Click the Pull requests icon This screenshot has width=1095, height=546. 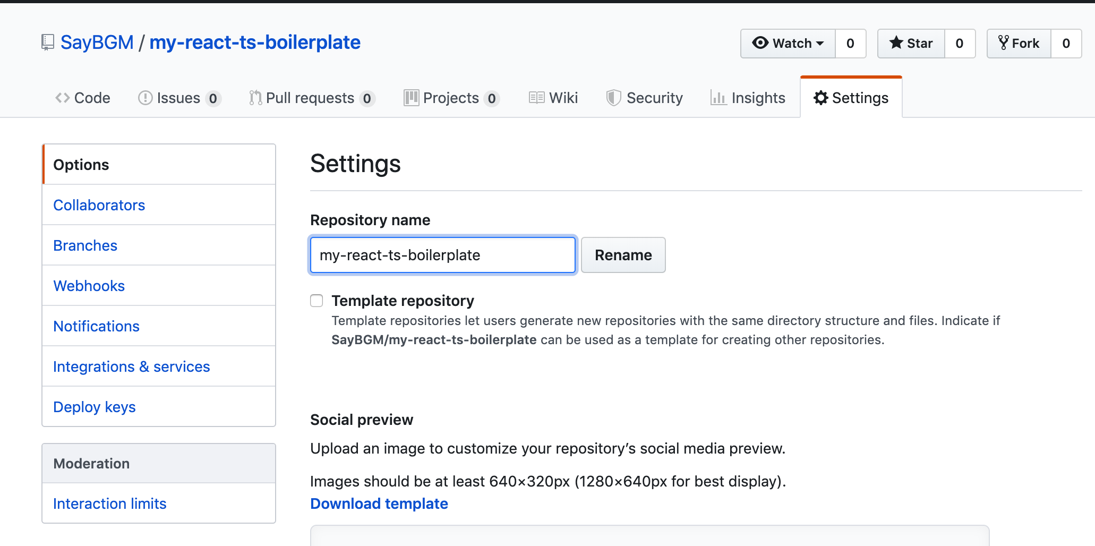[254, 98]
